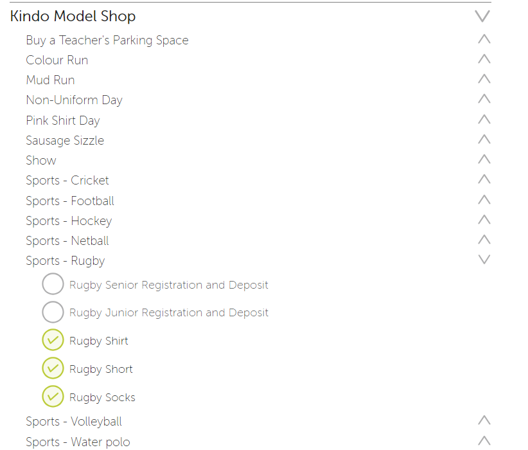Viewport: 528px width, 450px height.
Task: Open the Sports - Football category
Action: [x=70, y=201]
